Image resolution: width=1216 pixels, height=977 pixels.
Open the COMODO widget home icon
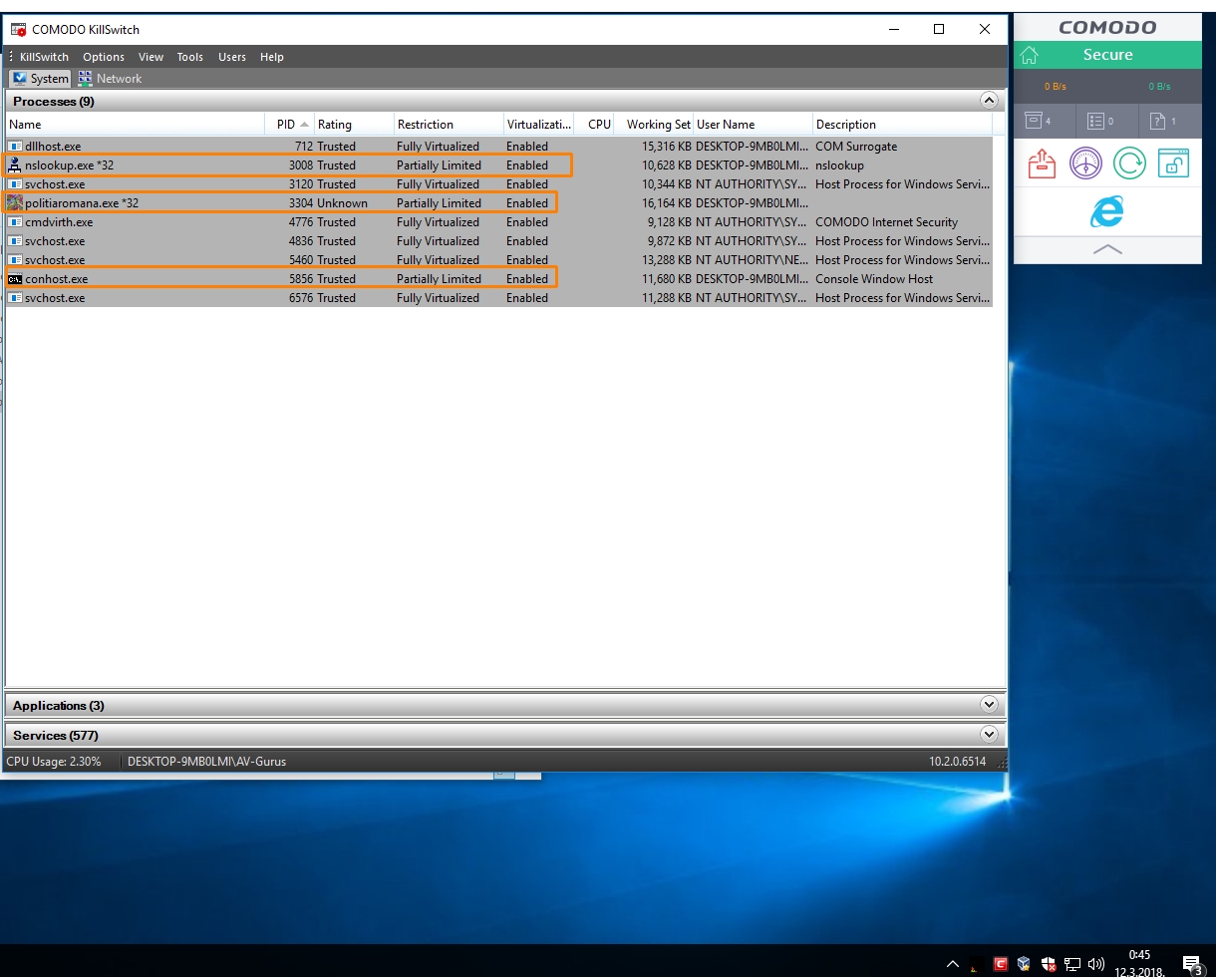coord(1030,56)
